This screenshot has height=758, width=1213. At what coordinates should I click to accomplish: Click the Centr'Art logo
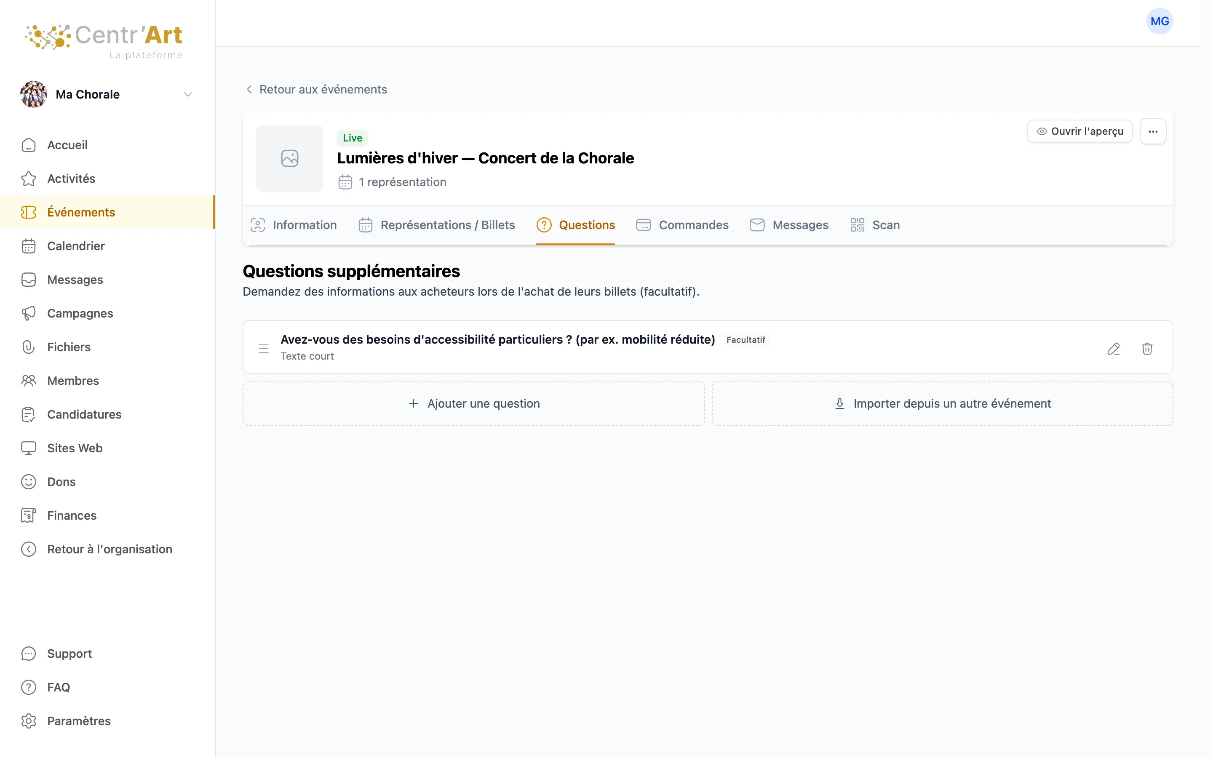tap(104, 41)
